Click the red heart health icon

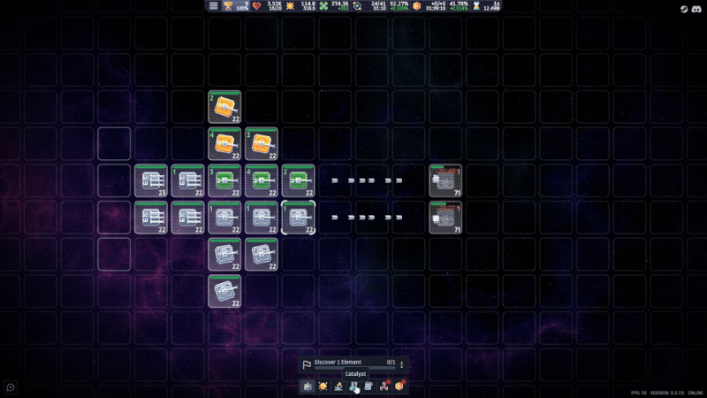point(256,6)
